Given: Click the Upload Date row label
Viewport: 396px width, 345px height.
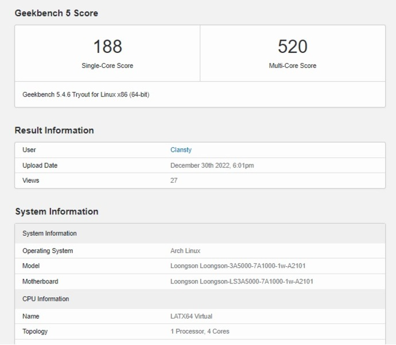Looking at the screenshot, I should click(x=40, y=166).
